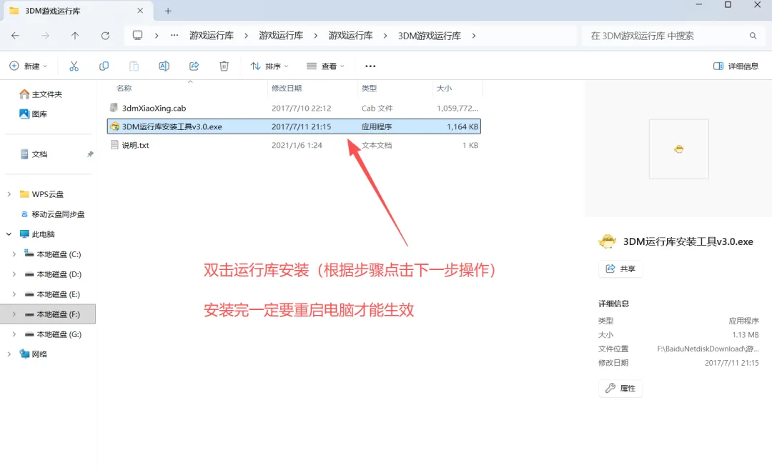
Task: Click the Back navigation arrow
Action: point(15,36)
